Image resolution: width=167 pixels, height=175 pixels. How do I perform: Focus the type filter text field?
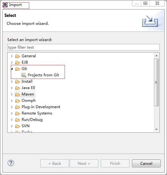click(83, 47)
